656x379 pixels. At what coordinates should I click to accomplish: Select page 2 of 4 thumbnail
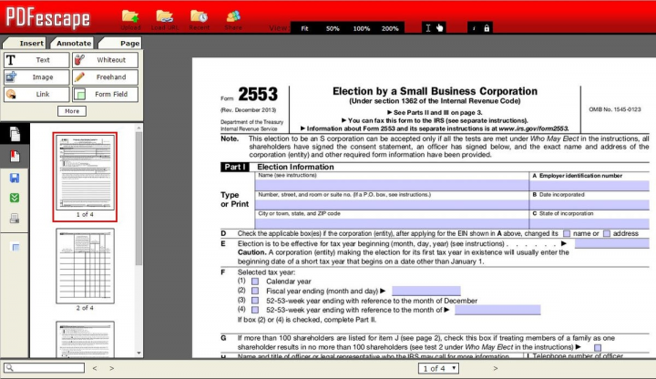[85, 266]
